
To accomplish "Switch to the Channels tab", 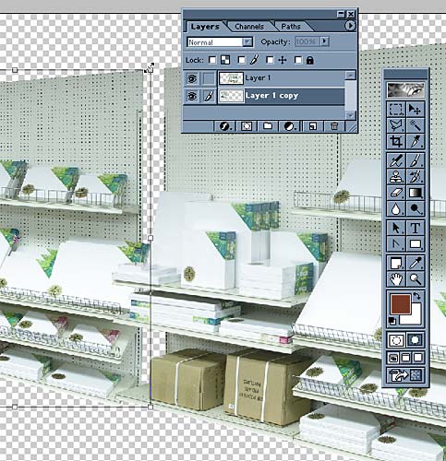I will 249,27.
